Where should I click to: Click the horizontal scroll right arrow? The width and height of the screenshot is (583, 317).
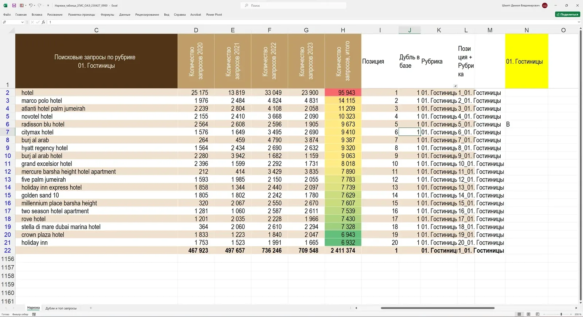(576, 308)
